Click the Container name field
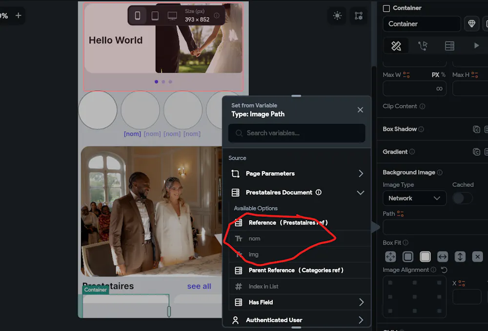The image size is (488, 331). pos(422,23)
